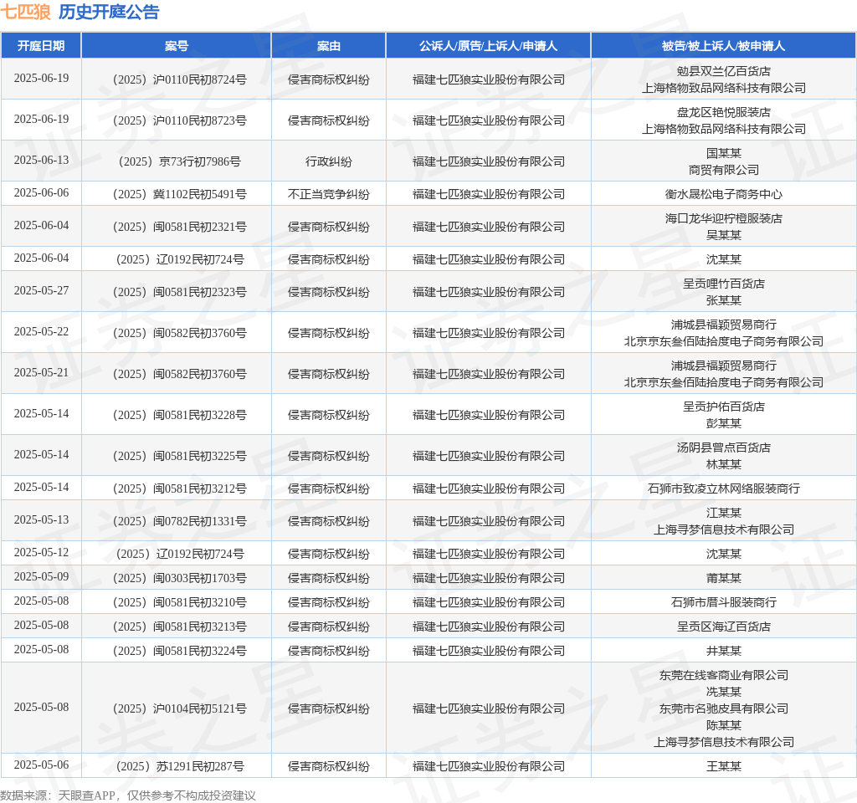The image size is (857, 803).
Task: Click case number 闽0581民初3225号
Action: pyautogui.click(x=180, y=456)
